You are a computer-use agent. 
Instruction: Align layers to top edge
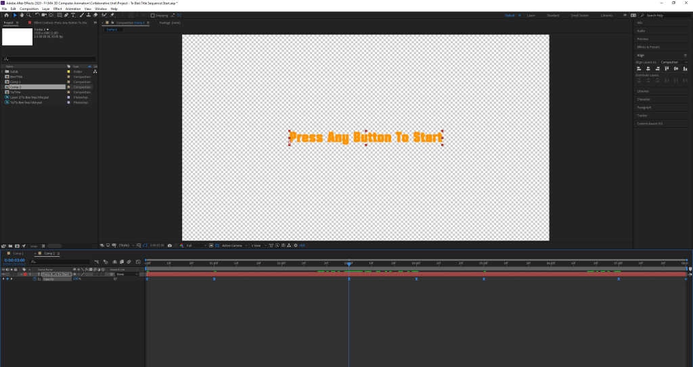tap(667, 68)
